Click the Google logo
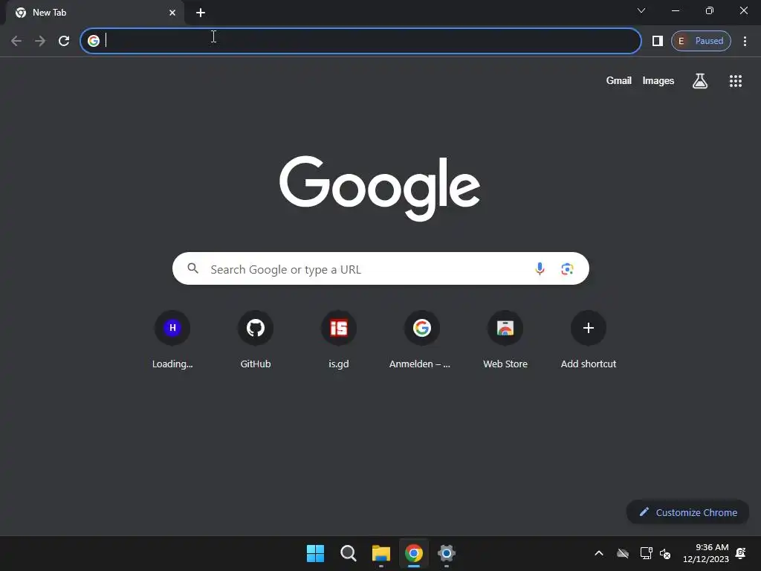761x571 pixels. 380,188
